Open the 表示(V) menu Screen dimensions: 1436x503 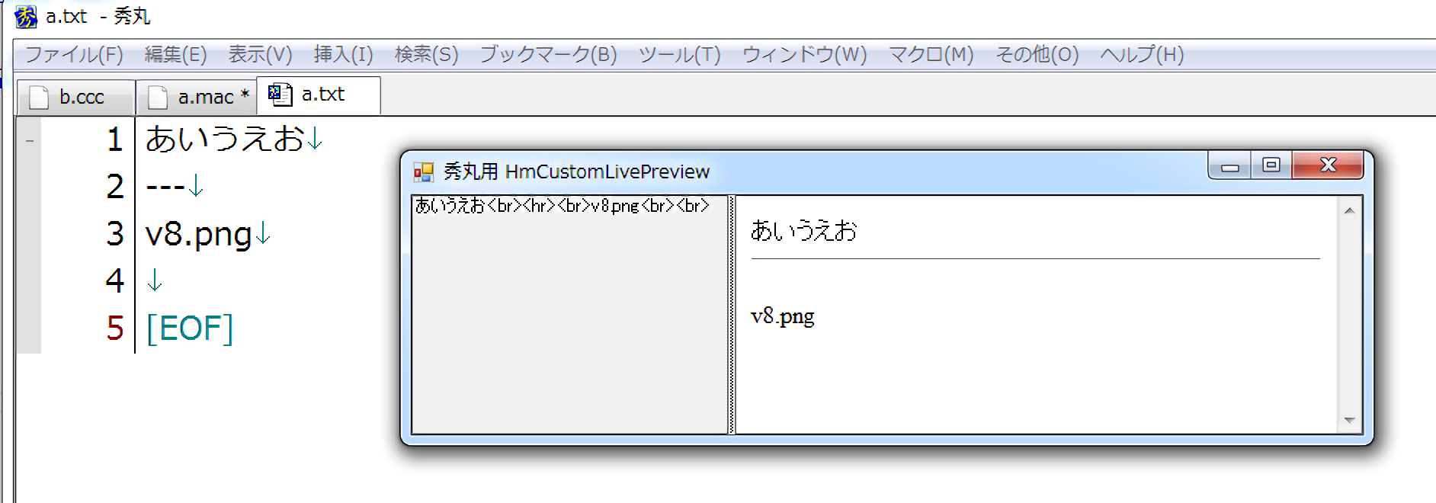click(x=260, y=55)
